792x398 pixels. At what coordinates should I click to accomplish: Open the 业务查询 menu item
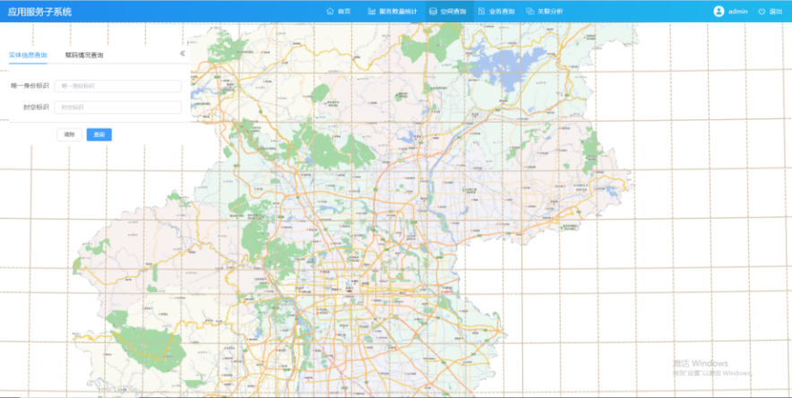click(x=502, y=12)
